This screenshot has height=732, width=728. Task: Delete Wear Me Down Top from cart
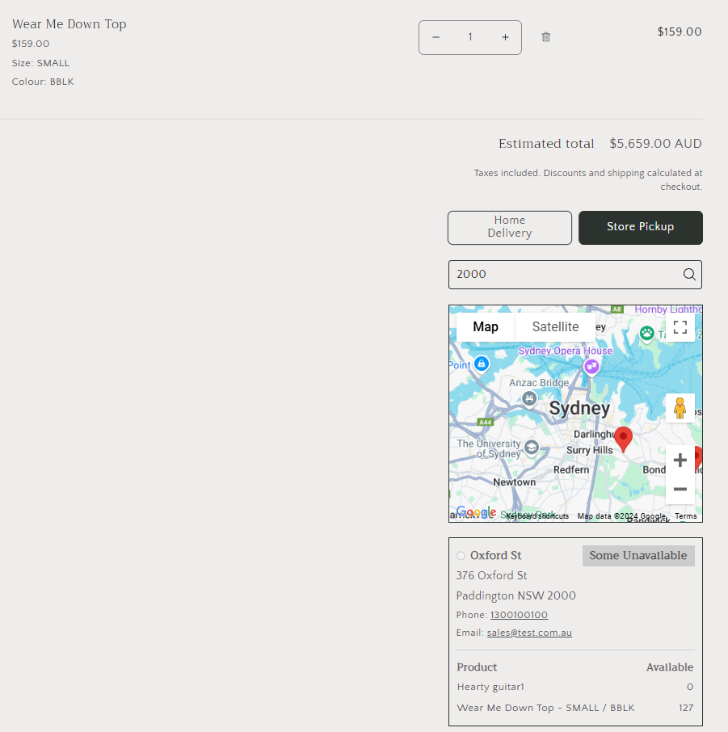546,37
